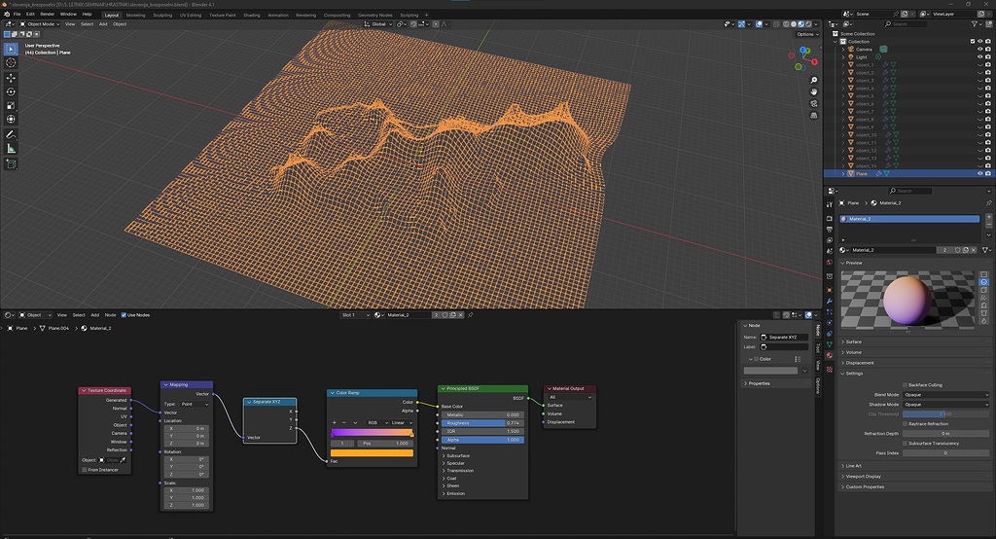Select the Scale tool

click(11, 105)
